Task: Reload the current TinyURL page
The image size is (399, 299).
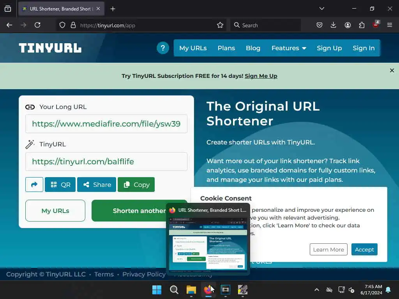Action: coord(37,25)
